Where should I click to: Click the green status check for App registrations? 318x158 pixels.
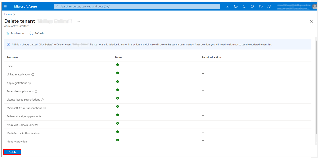118,82
